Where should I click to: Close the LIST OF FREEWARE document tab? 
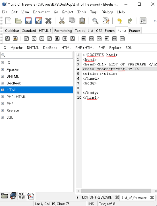click(117, 197)
